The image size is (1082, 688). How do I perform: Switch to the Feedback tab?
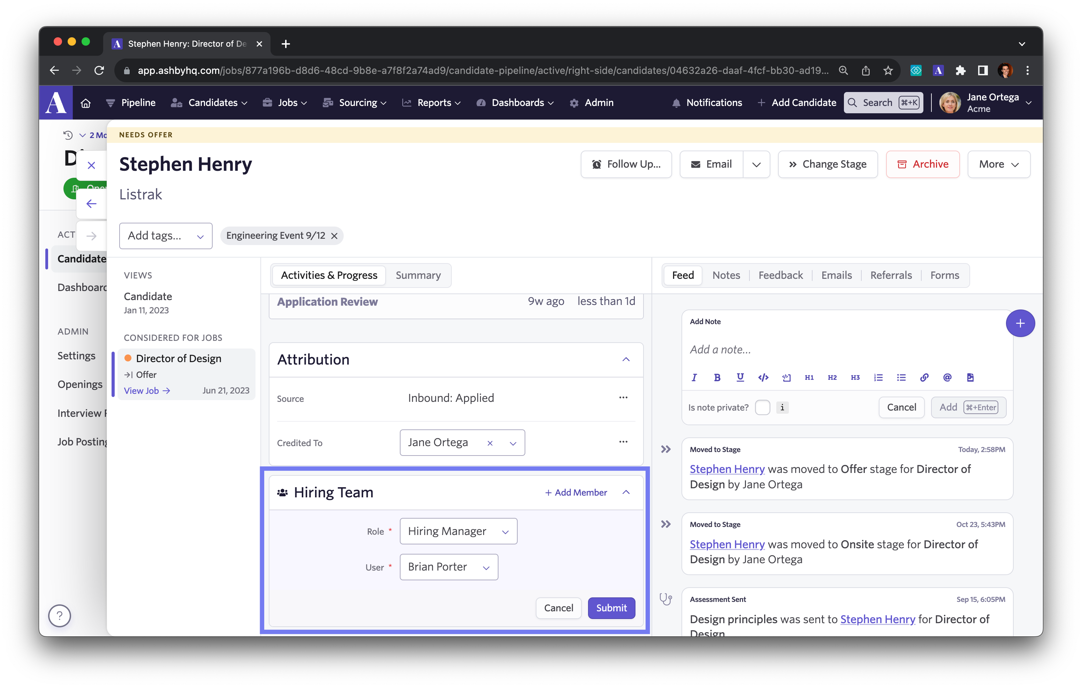pos(781,275)
